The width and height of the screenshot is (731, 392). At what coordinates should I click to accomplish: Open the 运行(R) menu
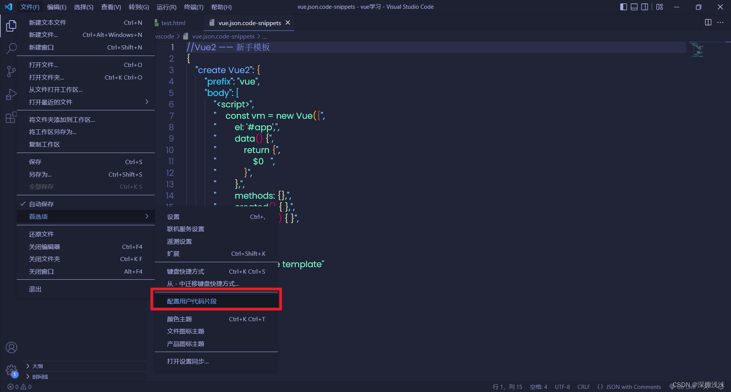click(167, 7)
